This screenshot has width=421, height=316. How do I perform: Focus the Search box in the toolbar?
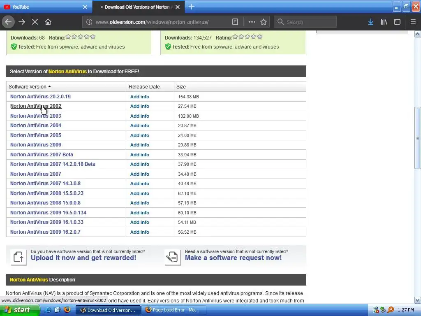coord(305,22)
